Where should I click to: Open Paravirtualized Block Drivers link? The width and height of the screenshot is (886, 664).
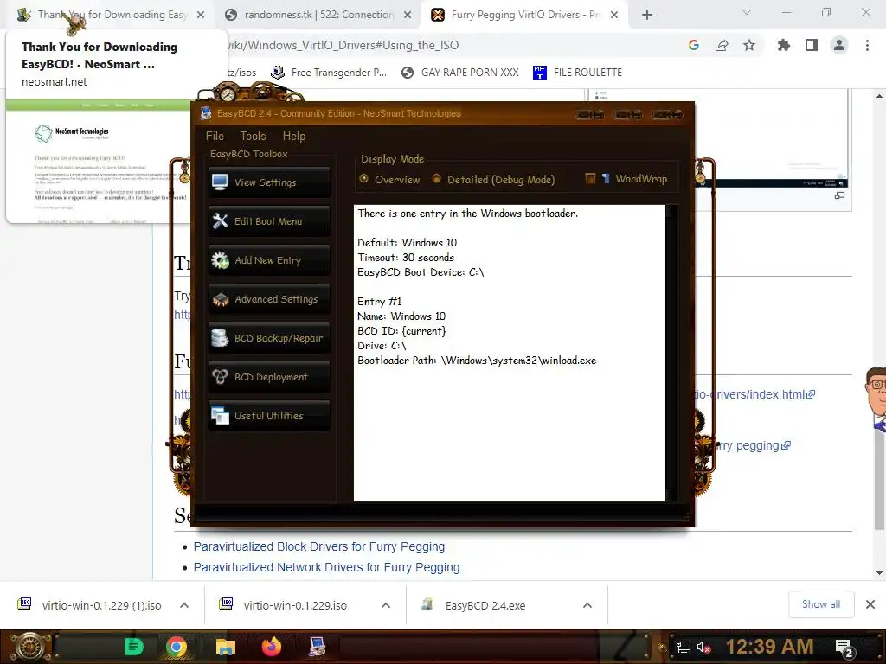click(319, 546)
